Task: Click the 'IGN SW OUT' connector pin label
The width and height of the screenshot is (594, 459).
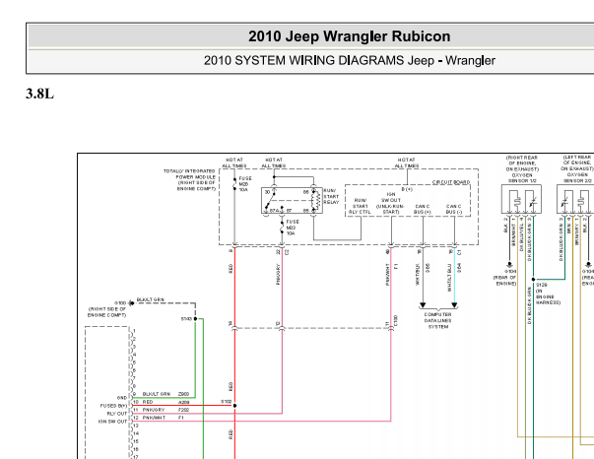Action: pyautogui.click(x=112, y=422)
